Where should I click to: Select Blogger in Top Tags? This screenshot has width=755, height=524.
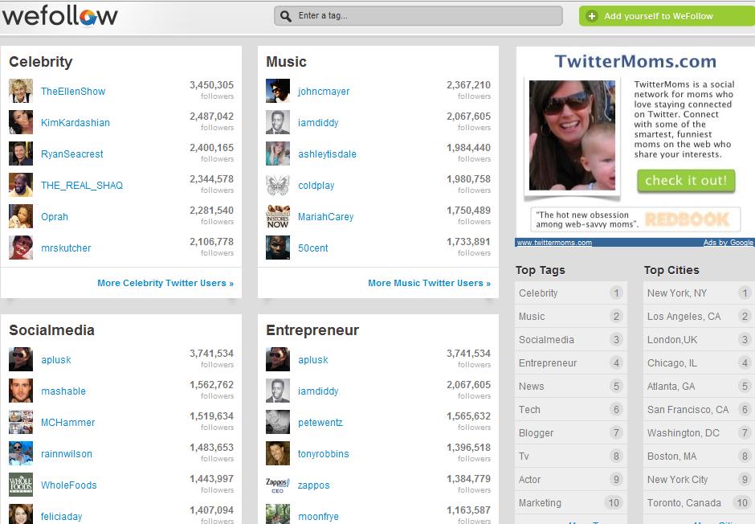point(570,433)
